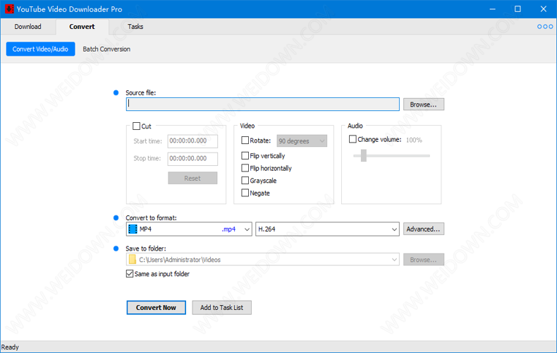Click into the Source file input field

(x=263, y=104)
